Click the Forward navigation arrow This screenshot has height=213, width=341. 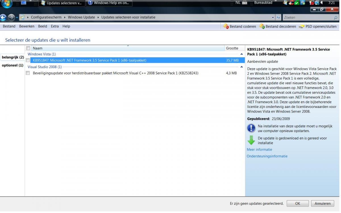click(x=12, y=17)
